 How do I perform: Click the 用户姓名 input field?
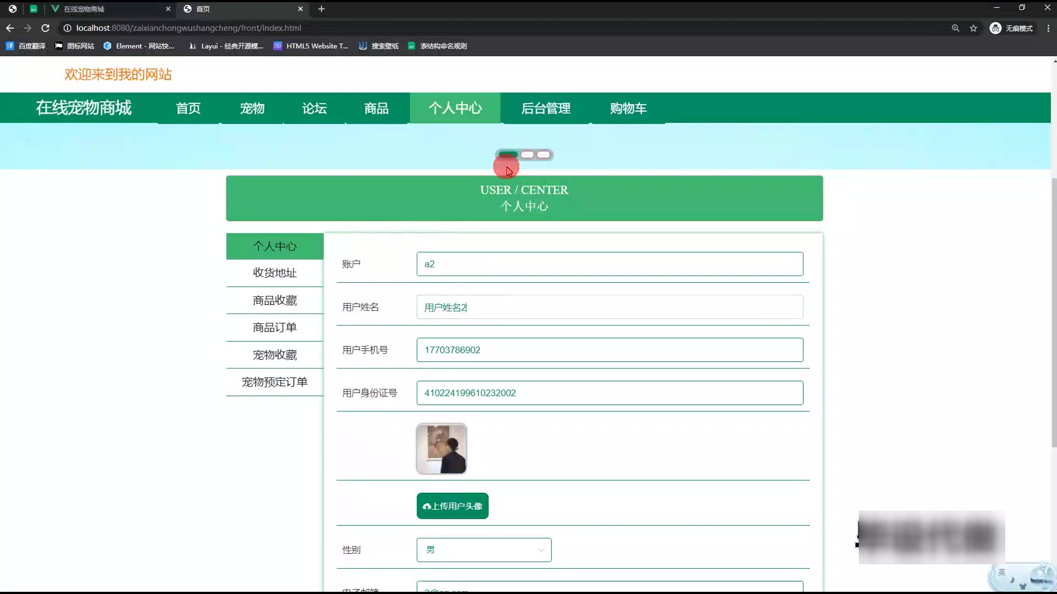(x=610, y=307)
